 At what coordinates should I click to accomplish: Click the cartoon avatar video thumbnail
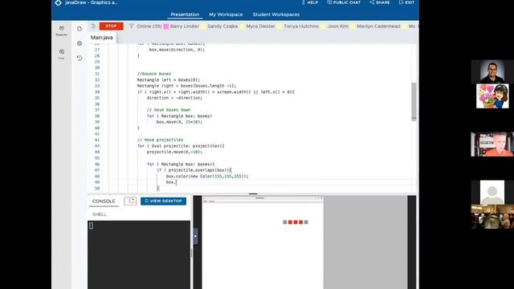click(x=492, y=96)
